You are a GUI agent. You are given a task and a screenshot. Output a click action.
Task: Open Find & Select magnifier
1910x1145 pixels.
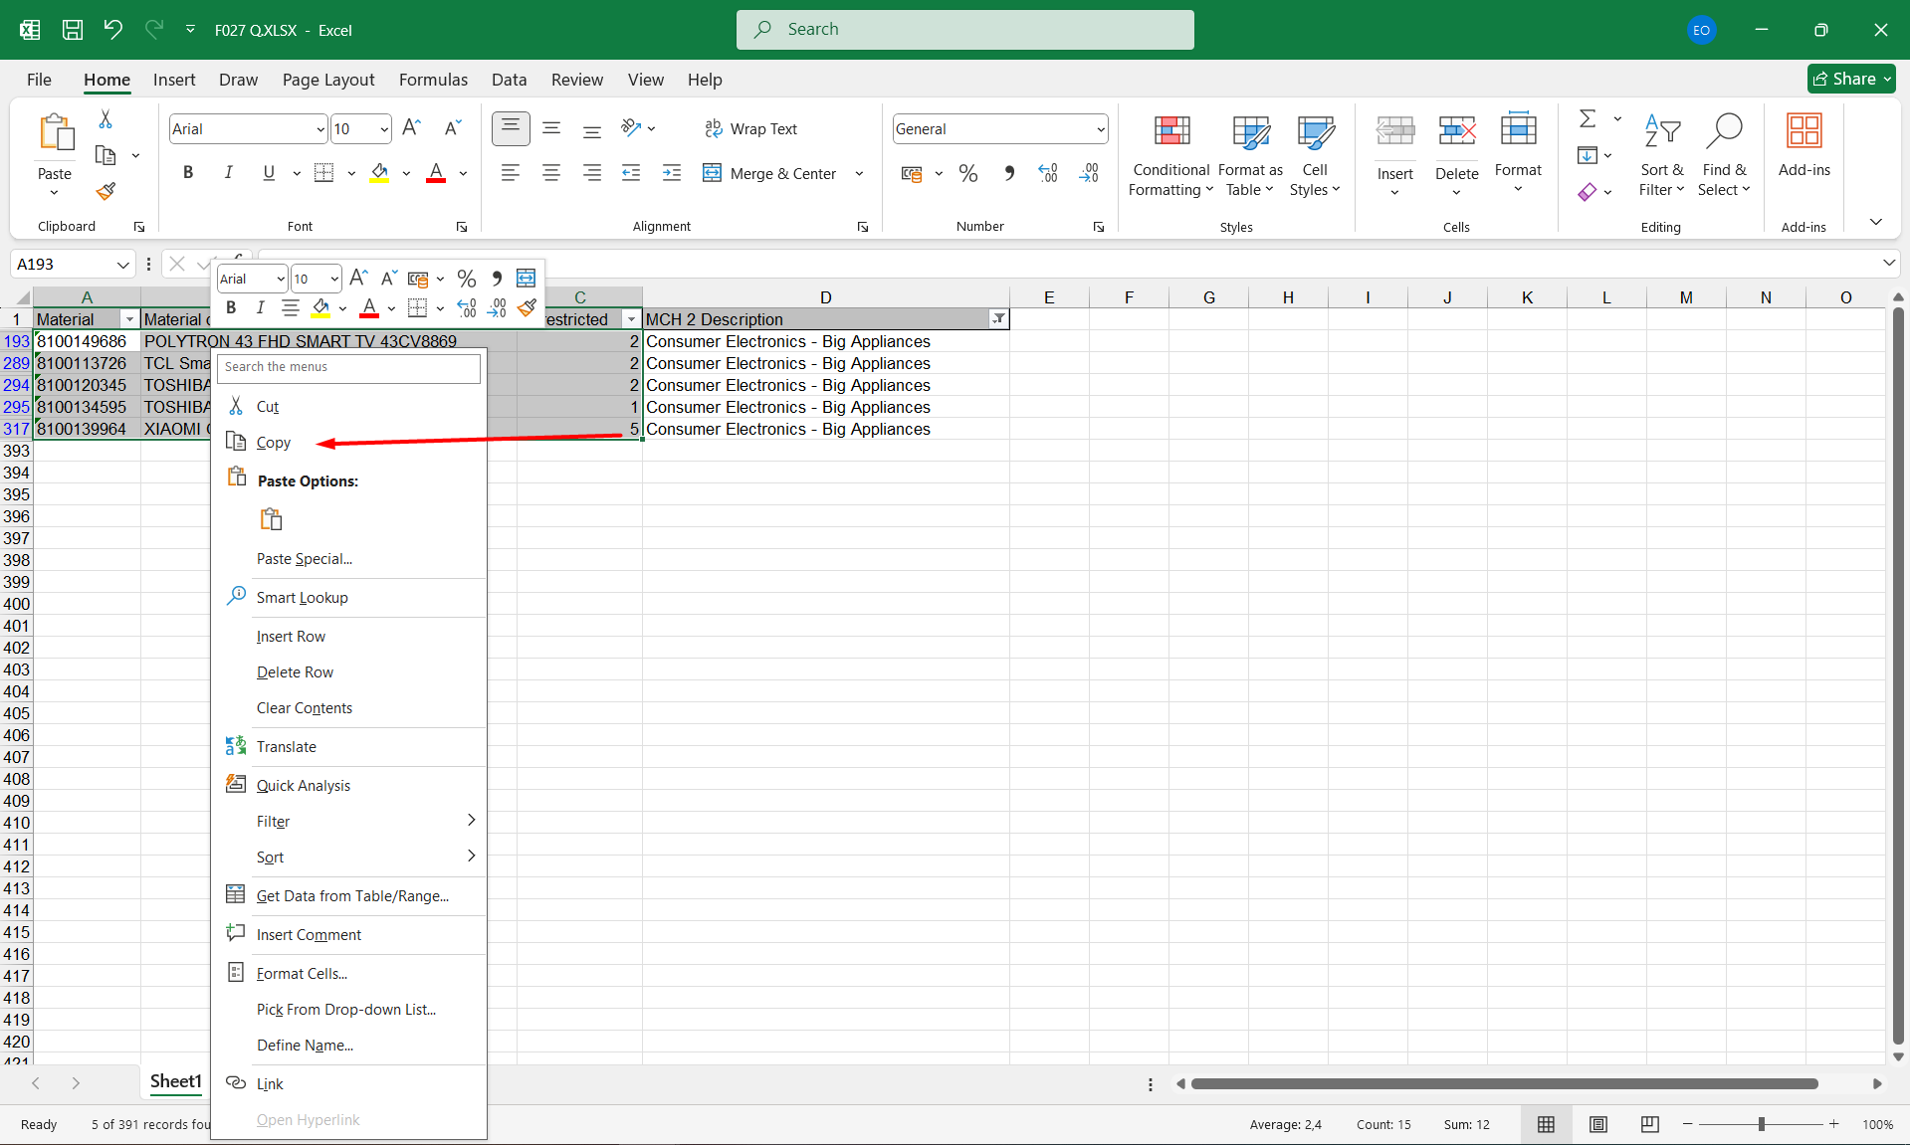tap(1723, 132)
